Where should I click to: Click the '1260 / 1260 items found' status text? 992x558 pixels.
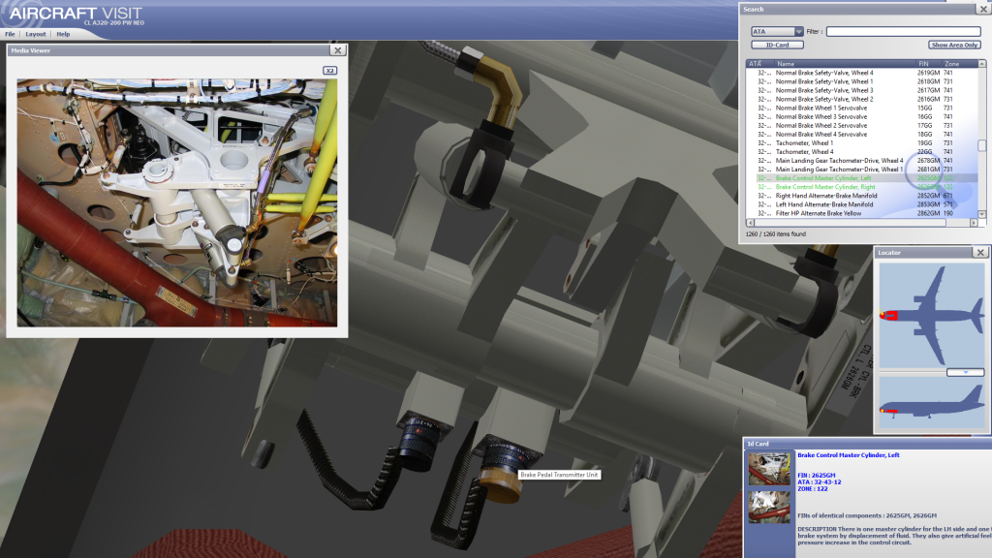[776, 234]
